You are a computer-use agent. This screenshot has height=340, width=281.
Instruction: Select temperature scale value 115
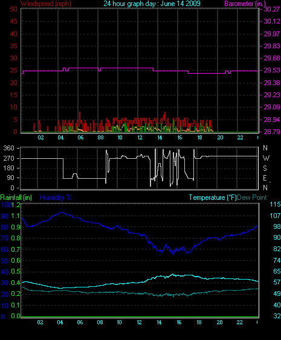point(275,204)
